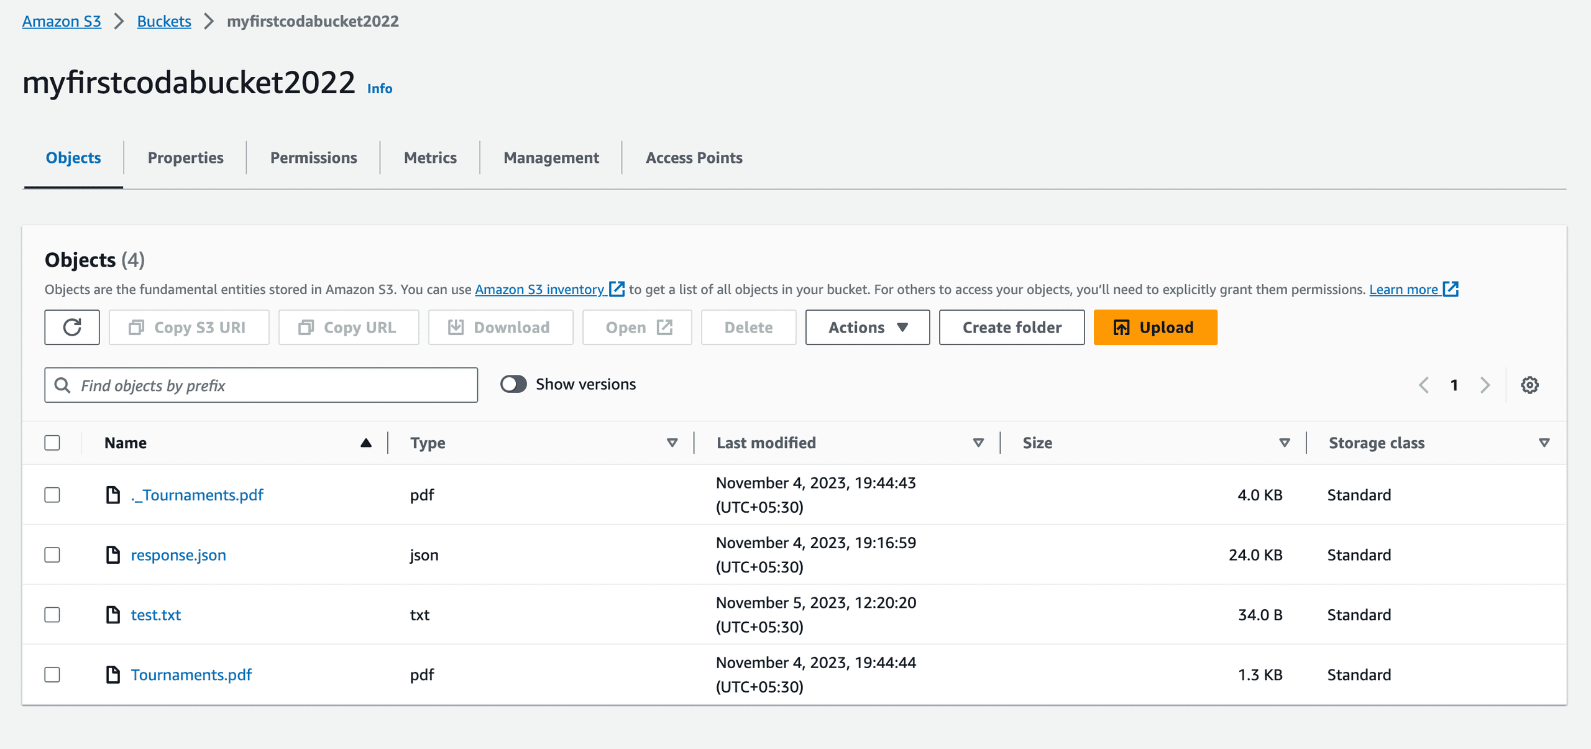Sort by Storage class column arrow
The image size is (1591, 749).
[1544, 443]
